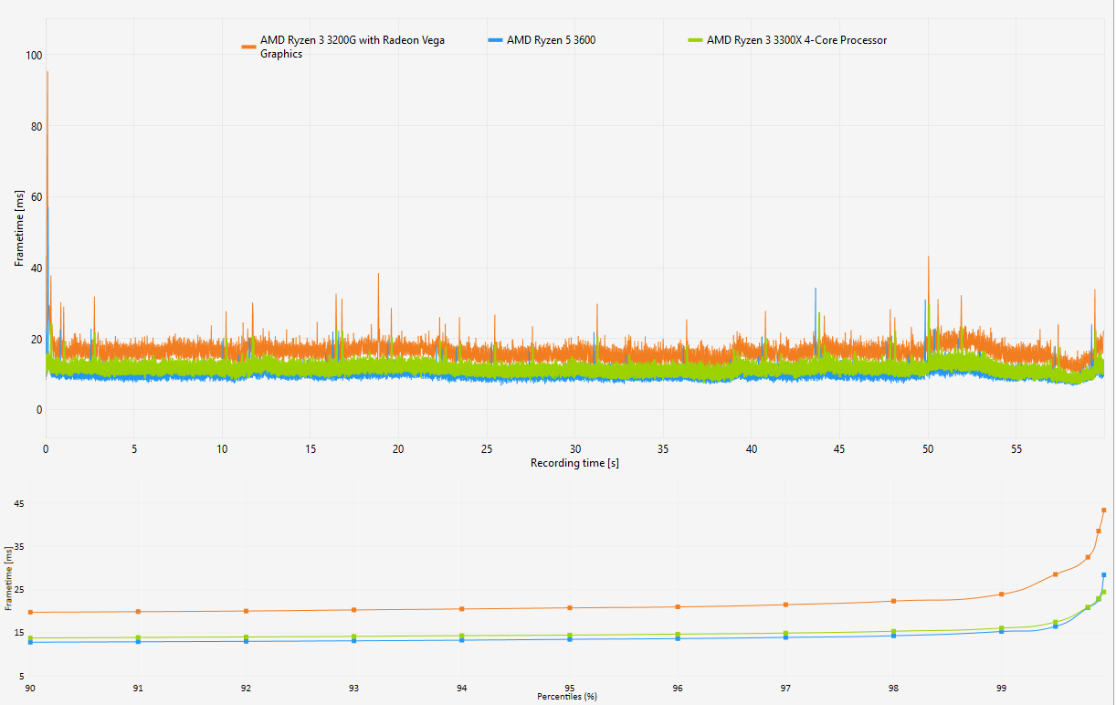Click the 55 tick on the recording time axis
This screenshot has width=1116, height=705.
pyautogui.click(x=1016, y=449)
